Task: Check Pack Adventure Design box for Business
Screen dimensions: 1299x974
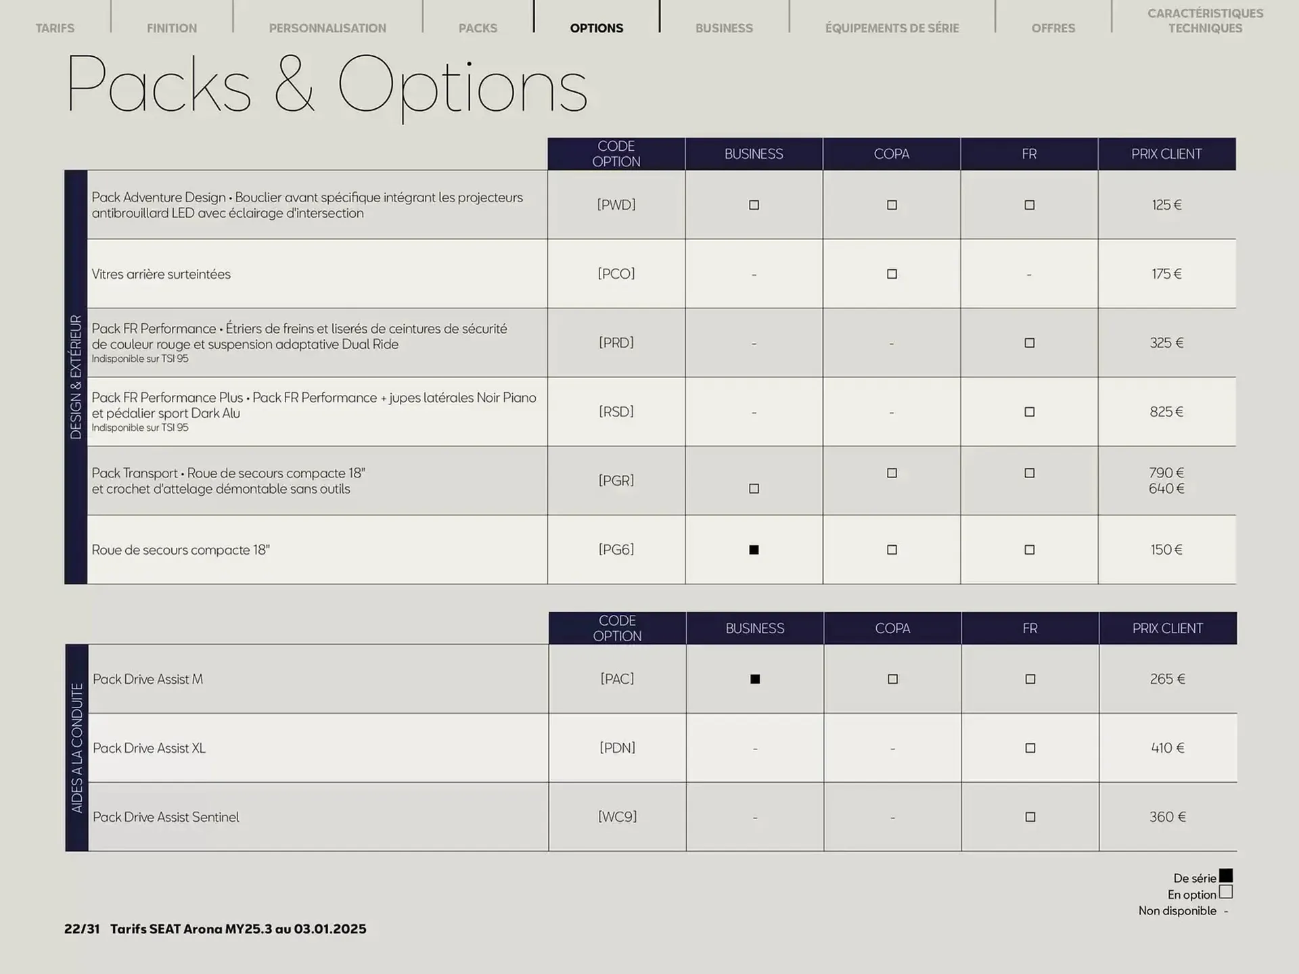Action: 754,205
